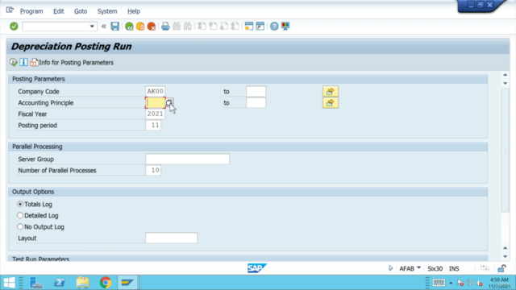Click the lock icon in status bar

pyautogui.click(x=501, y=268)
